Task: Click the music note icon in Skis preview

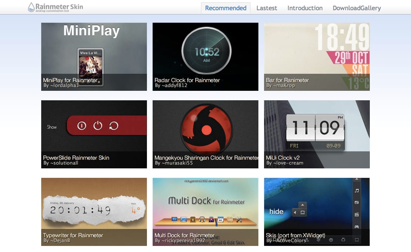Action: click(x=357, y=191)
